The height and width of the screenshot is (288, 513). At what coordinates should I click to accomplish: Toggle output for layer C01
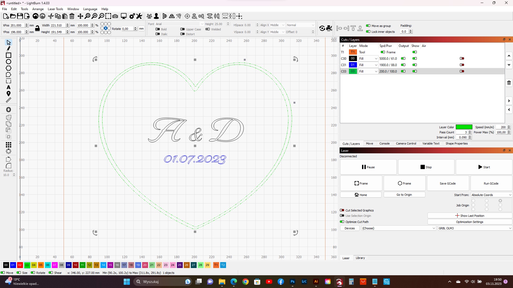click(x=403, y=65)
